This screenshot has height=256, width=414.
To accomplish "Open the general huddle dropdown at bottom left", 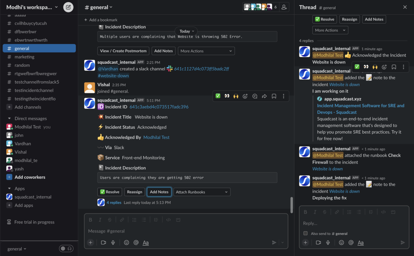I will click(x=17, y=249).
